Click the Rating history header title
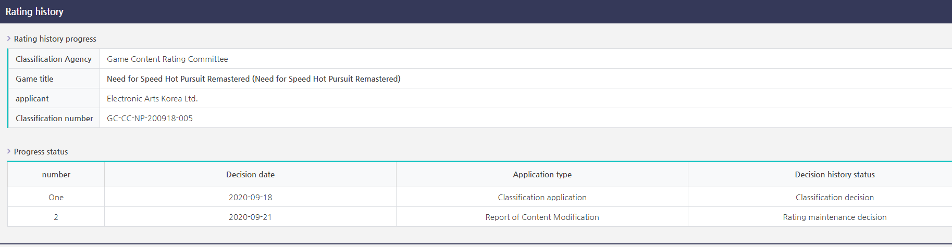This screenshot has width=952, height=247. [34, 11]
